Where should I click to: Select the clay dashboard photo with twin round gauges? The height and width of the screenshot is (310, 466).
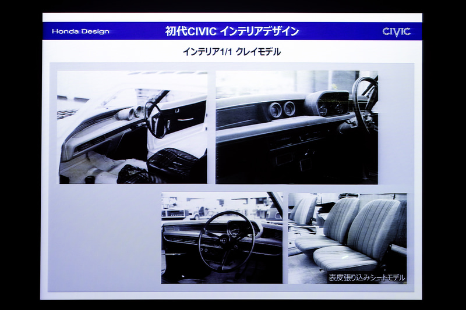pyautogui.click(x=296, y=127)
